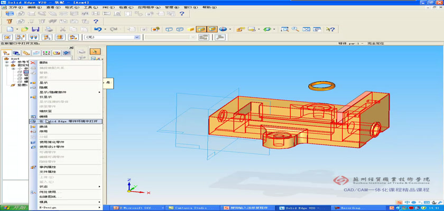Click the orange icon starting the second toolbar
The height and width of the screenshot is (211, 444).
click(x=10, y=21)
